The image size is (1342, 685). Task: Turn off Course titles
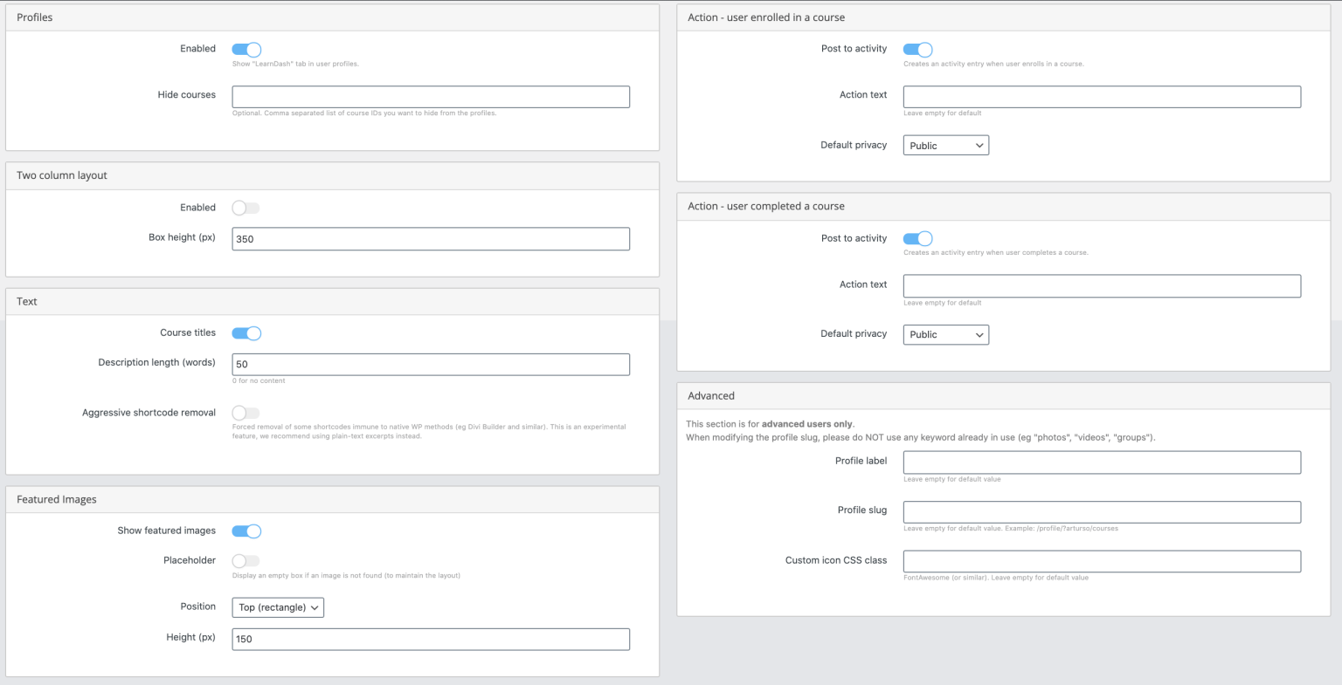(x=246, y=332)
